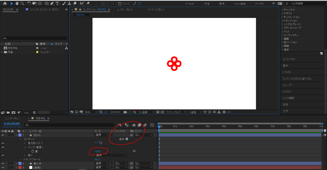This screenshot has height=170, width=327.
Task: Click the 量 value 100.0
Action: click(x=98, y=151)
